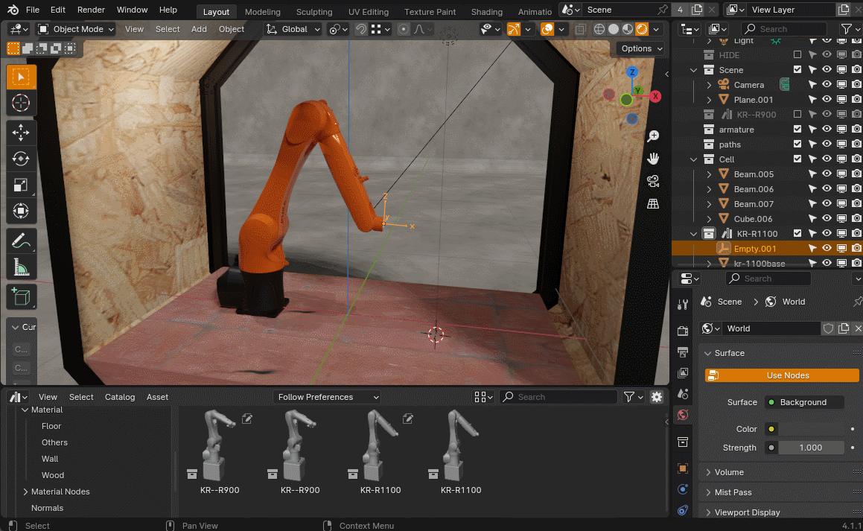Switch to the Modeling workspace tab
This screenshot has height=531, width=863.
[x=263, y=12]
